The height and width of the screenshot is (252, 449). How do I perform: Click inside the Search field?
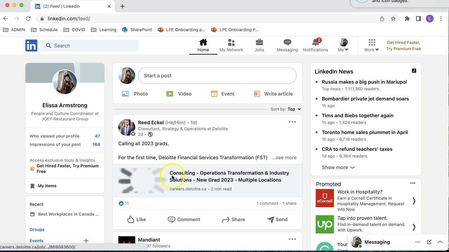(x=89, y=45)
